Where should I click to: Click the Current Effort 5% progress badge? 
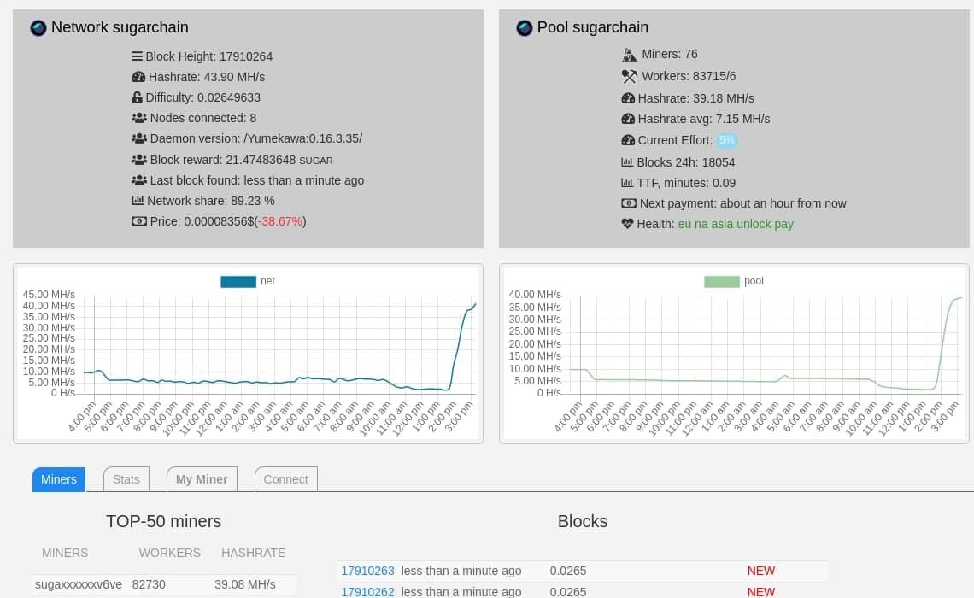[x=726, y=139]
